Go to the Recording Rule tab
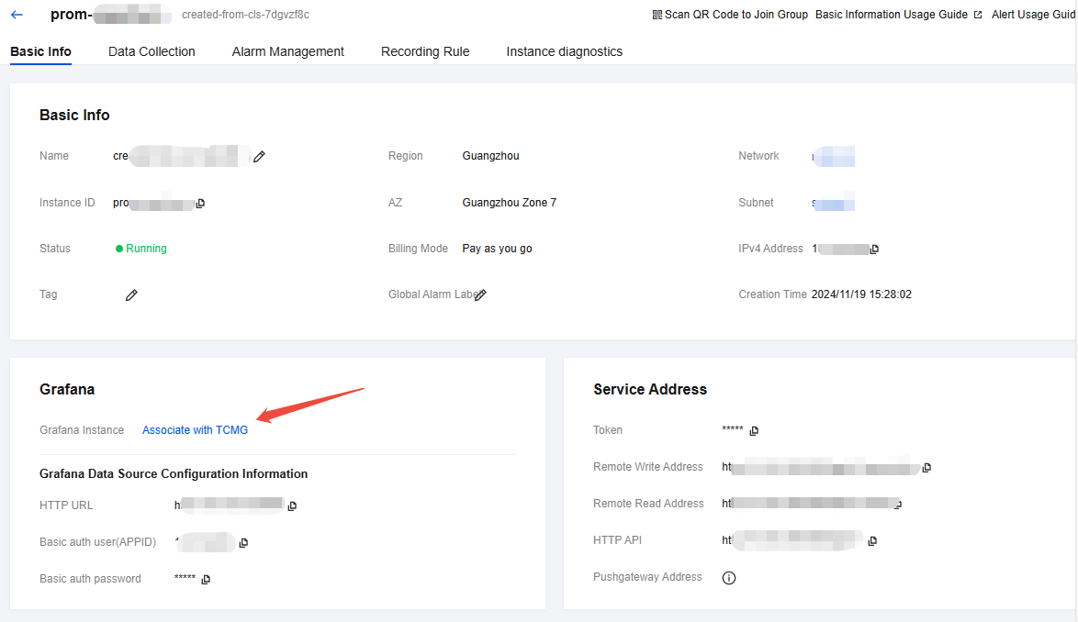 [x=425, y=52]
